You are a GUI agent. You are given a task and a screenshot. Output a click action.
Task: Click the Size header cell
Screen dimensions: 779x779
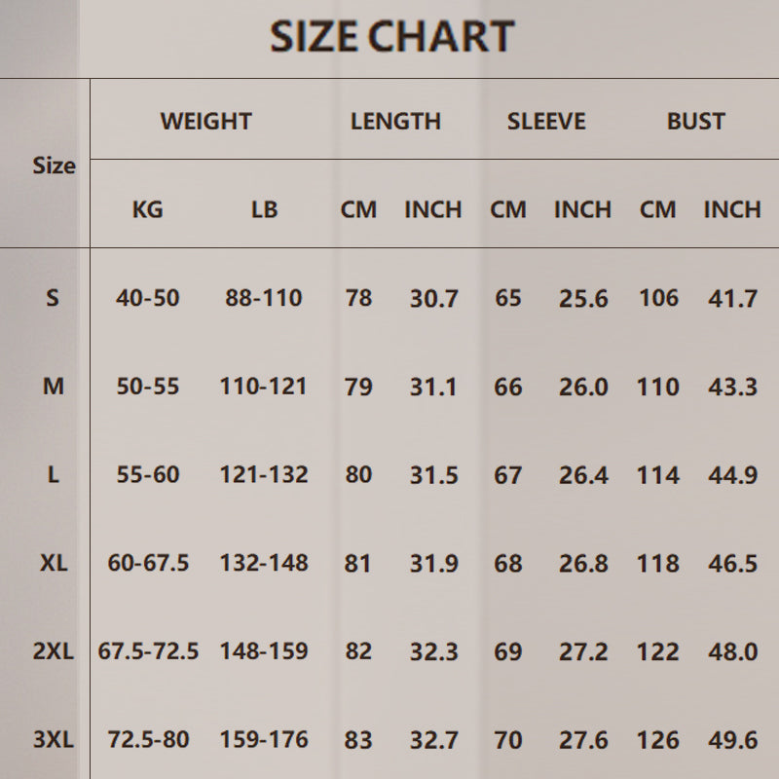coord(54,166)
